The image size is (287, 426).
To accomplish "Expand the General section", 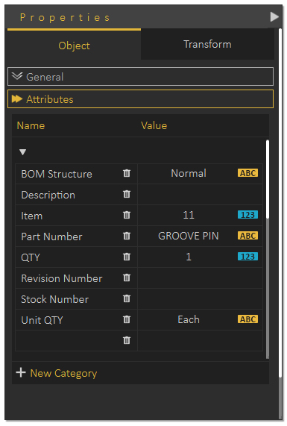I will pyautogui.click(x=140, y=77).
